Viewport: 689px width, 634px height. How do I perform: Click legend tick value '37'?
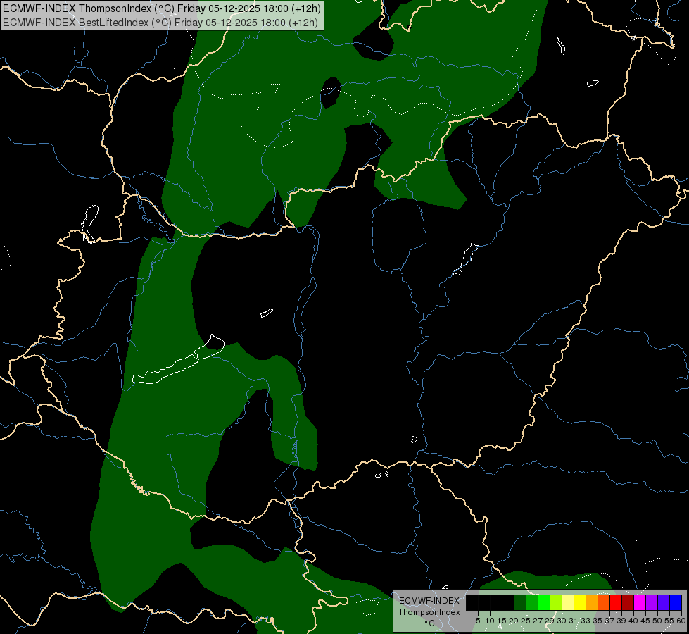[609, 621]
